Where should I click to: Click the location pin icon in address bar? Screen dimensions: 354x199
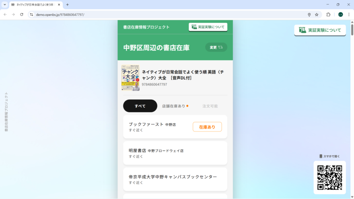click(x=309, y=14)
